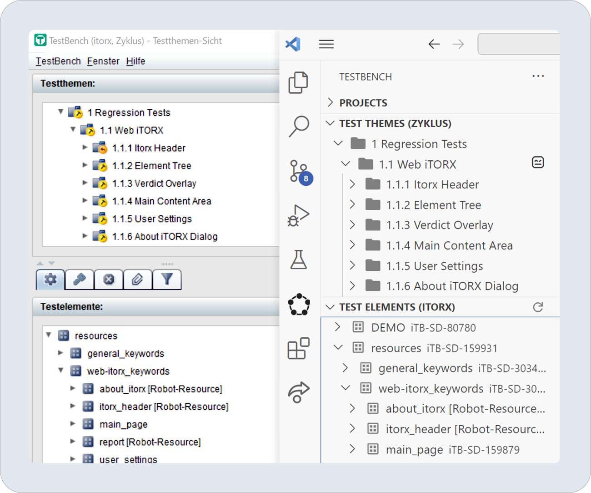Open the TestBench extension pentagon icon
591x493 pixels.
299,305
